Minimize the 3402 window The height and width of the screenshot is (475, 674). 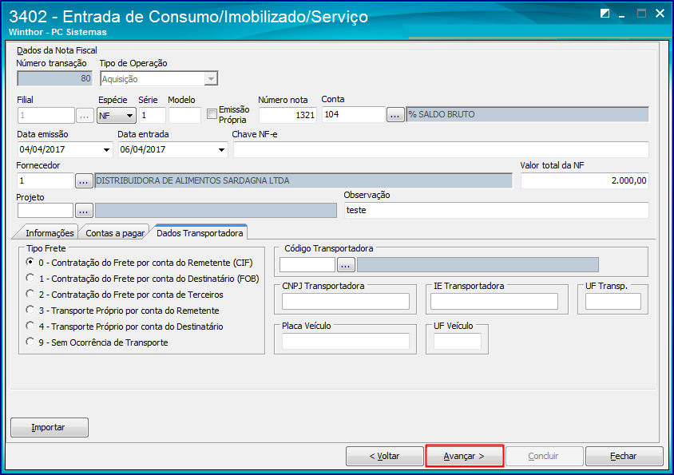click(622, 14)
